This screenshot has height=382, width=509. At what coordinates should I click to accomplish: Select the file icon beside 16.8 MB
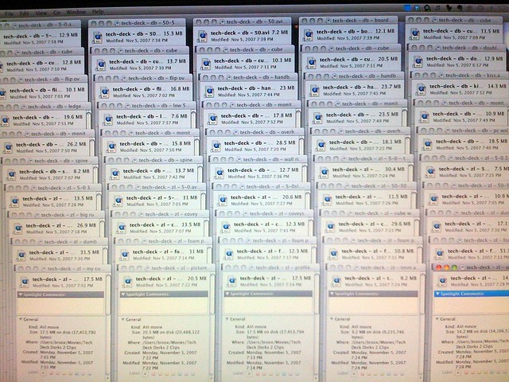[x=104, y=92]
